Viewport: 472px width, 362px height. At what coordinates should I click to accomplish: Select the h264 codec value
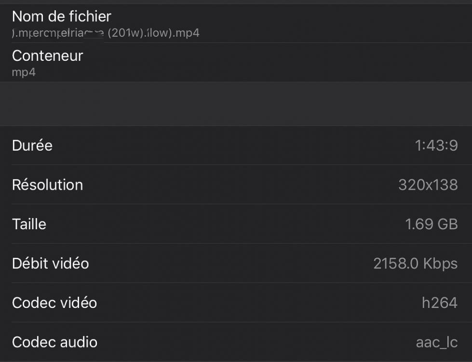coord(440,303)
